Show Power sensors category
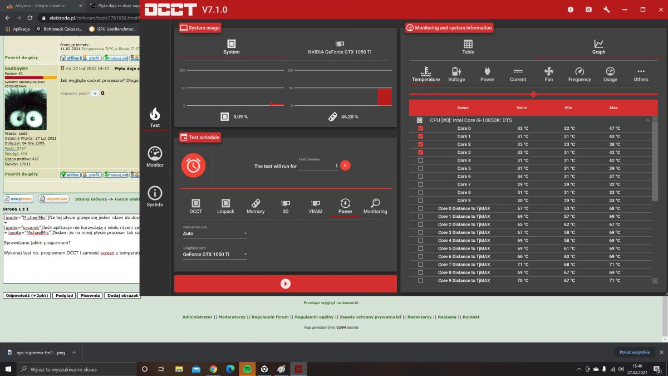668x376 pixels. (487, 75)
